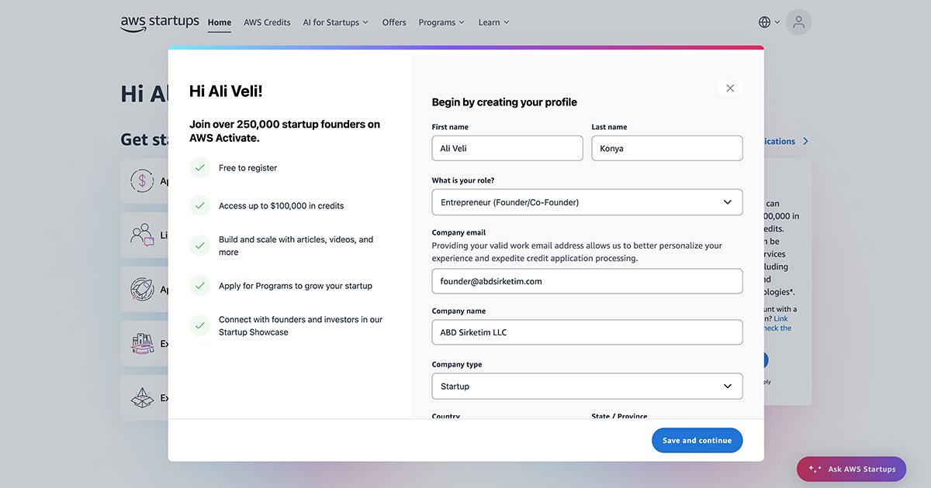Expand the role dropdown Entrepreneur (Founder/Co-Founder)
Screen dimensions: 931x488
[x=587, y=202]
